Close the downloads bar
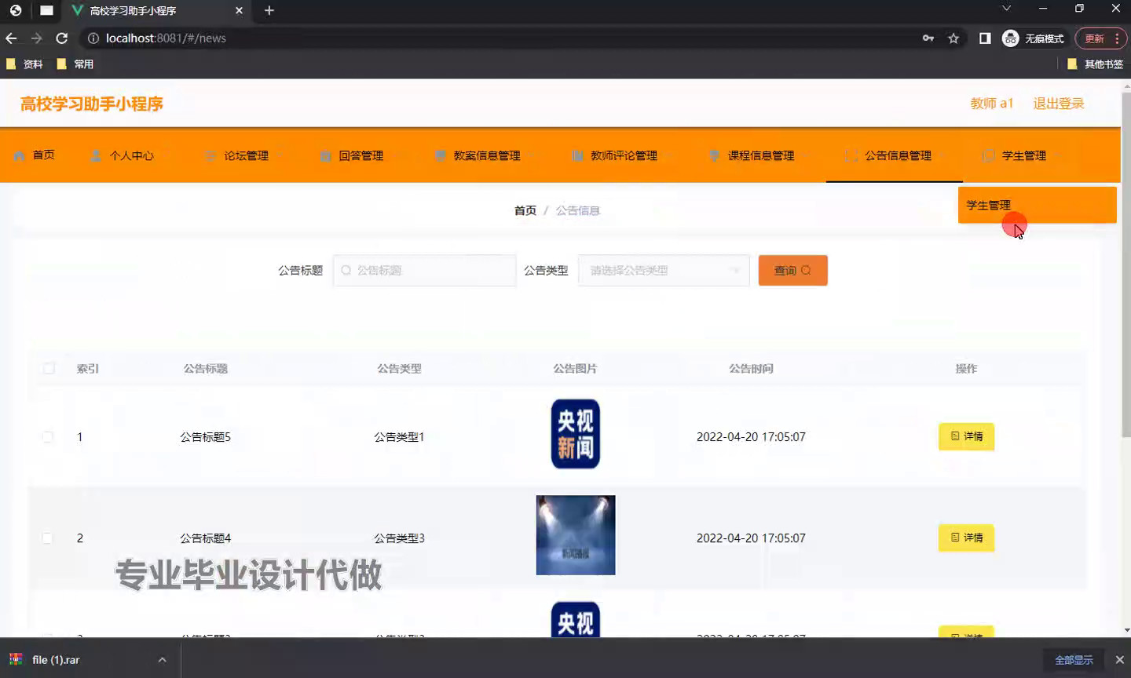This screenshot has height=678, width=1131. [x=1119, y=660]
